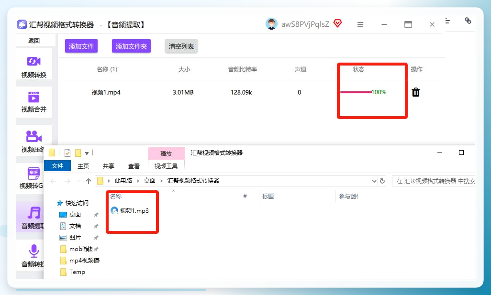Go up one folder level in Explorer
491x295 pixels.
click(x=89, y=181)
